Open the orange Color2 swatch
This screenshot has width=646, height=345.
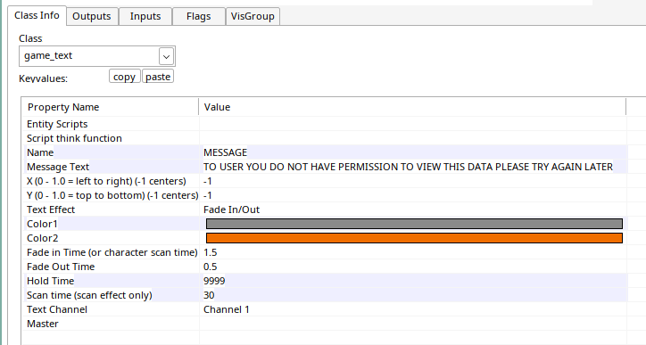pos(414,238)
